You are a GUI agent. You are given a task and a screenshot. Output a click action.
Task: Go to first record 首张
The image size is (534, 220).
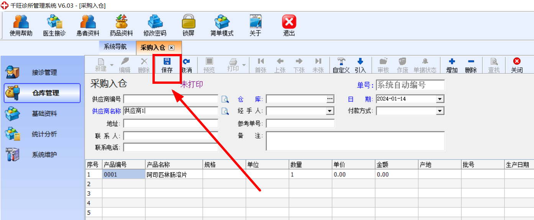pos(261,65)
